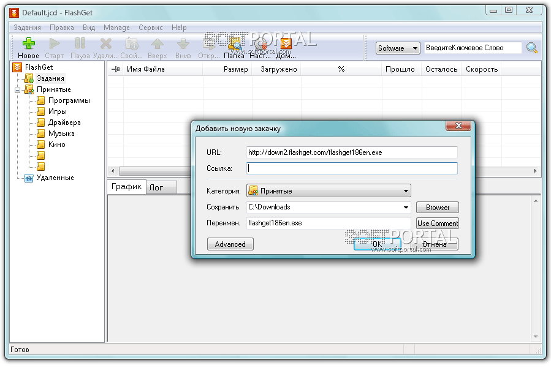This screenshot has height=368, width=551.
Task: Click the Отмена cancel button
Action: tap(435, 244)
